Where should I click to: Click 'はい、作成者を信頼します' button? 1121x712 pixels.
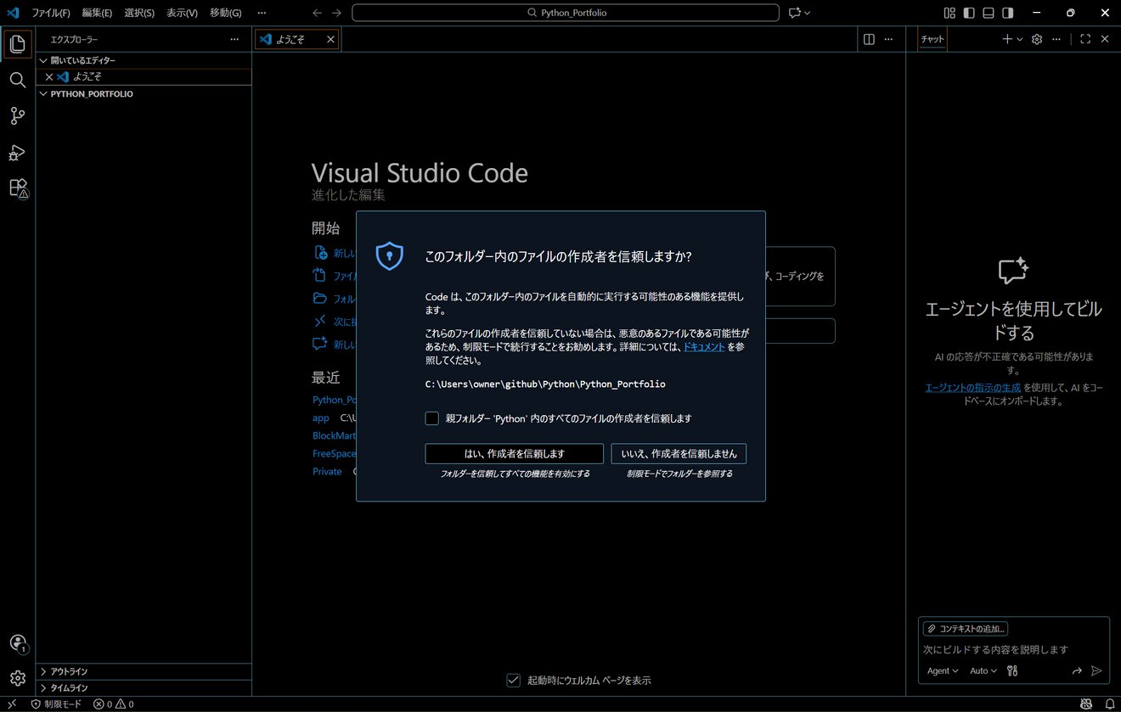[x=515, y=454]
